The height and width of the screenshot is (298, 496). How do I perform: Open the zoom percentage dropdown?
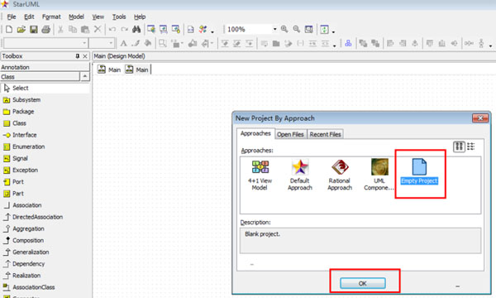pos(274,29)
